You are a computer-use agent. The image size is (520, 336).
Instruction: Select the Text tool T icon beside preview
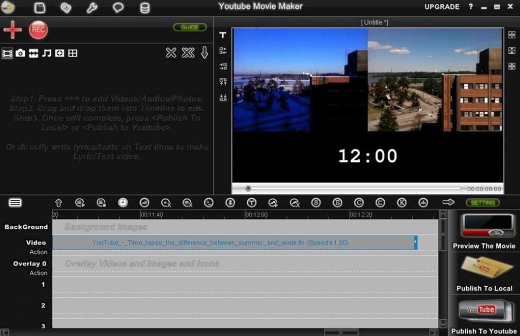tap(223, 35)
